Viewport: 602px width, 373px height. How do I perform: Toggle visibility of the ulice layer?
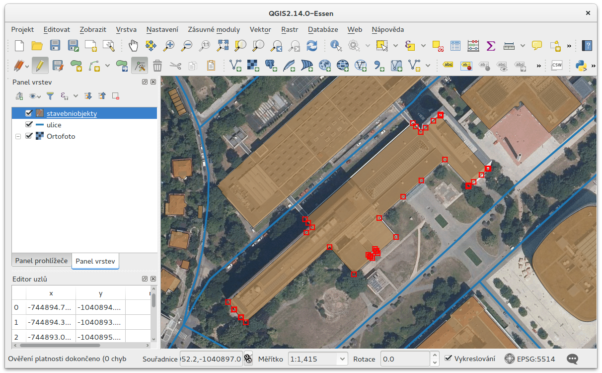coord(29,124)
